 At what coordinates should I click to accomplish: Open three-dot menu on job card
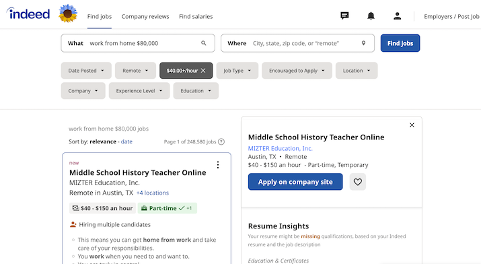point(218,165)
